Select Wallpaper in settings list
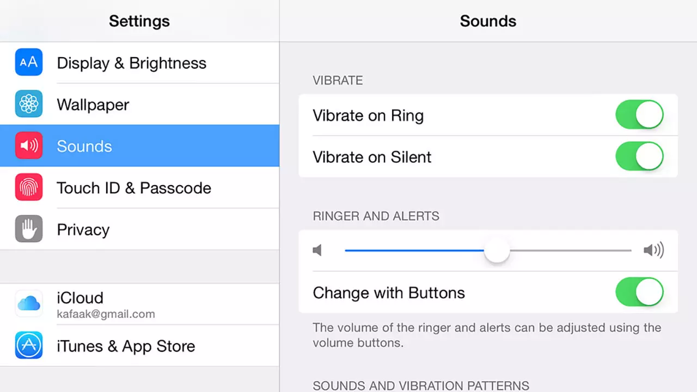697x392 pixels. (139, 104)
